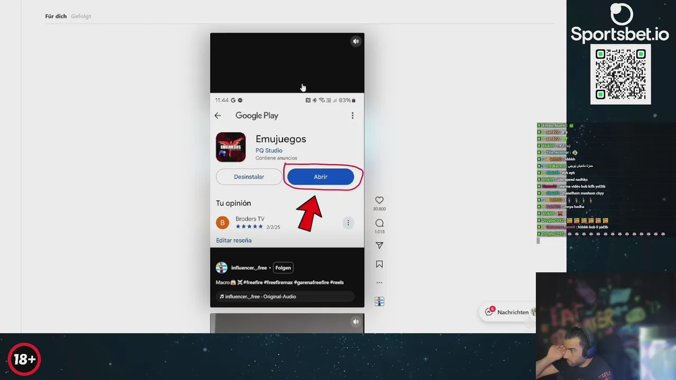Click the Editar reseña link

(233, 240)
